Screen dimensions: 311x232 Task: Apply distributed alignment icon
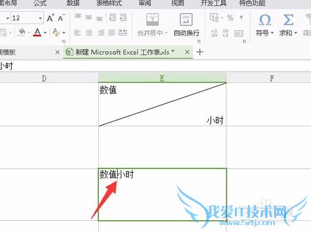pyautogui.click(x=123, y=32)
